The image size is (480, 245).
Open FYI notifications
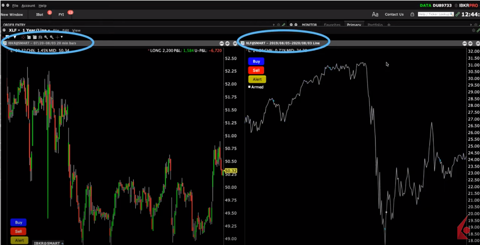(61, 15)
